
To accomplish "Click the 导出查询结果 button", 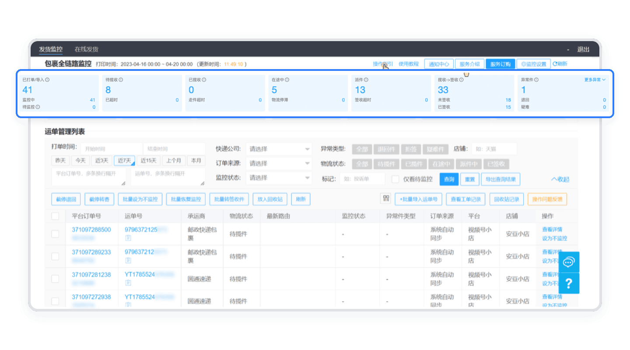I will tap(500, 179).
